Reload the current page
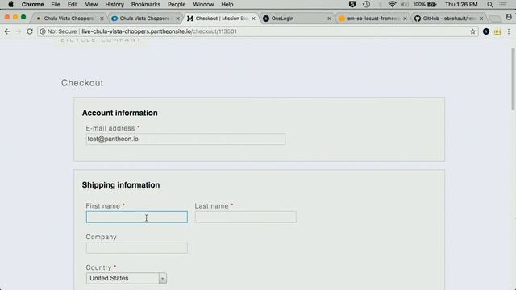The width and height of the screenshot is (516, 290). tap(30, 31)
